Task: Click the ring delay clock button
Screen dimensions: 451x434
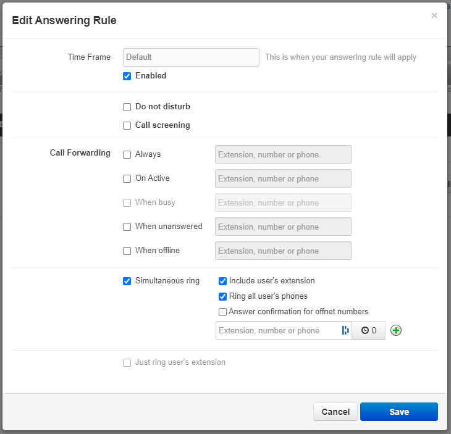Action: pos(368,330)
